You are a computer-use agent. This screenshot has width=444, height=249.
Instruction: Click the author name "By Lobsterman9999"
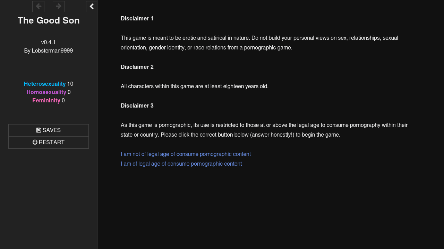click(x=49, y=51)
